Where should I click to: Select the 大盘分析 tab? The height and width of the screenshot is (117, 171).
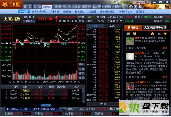(47, 7)
